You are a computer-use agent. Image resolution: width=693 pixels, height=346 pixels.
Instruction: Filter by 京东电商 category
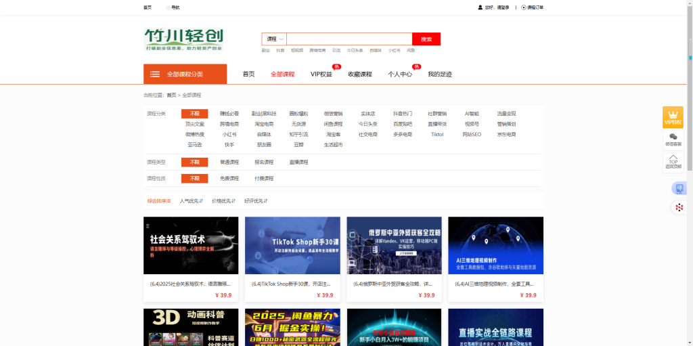(x=506, y=135)
